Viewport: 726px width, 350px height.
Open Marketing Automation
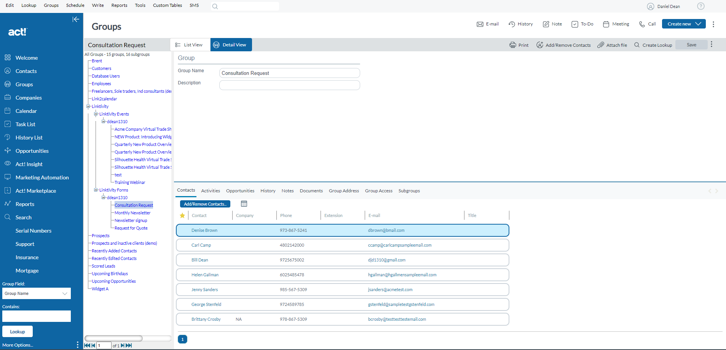tap(42, 177)
